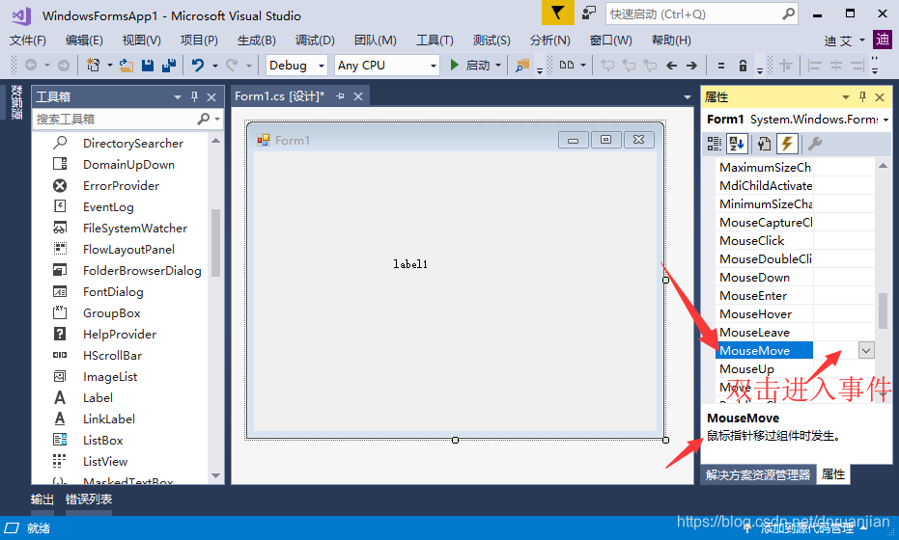Click the New Project toolbar icon
Screen dimensions: 899x540
93,66
